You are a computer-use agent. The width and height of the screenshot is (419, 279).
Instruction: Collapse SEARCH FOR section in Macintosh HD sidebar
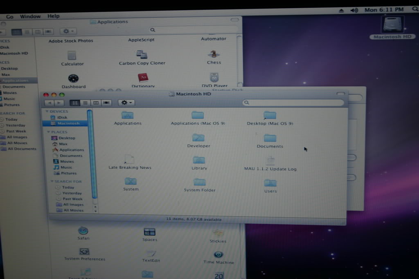52,181
